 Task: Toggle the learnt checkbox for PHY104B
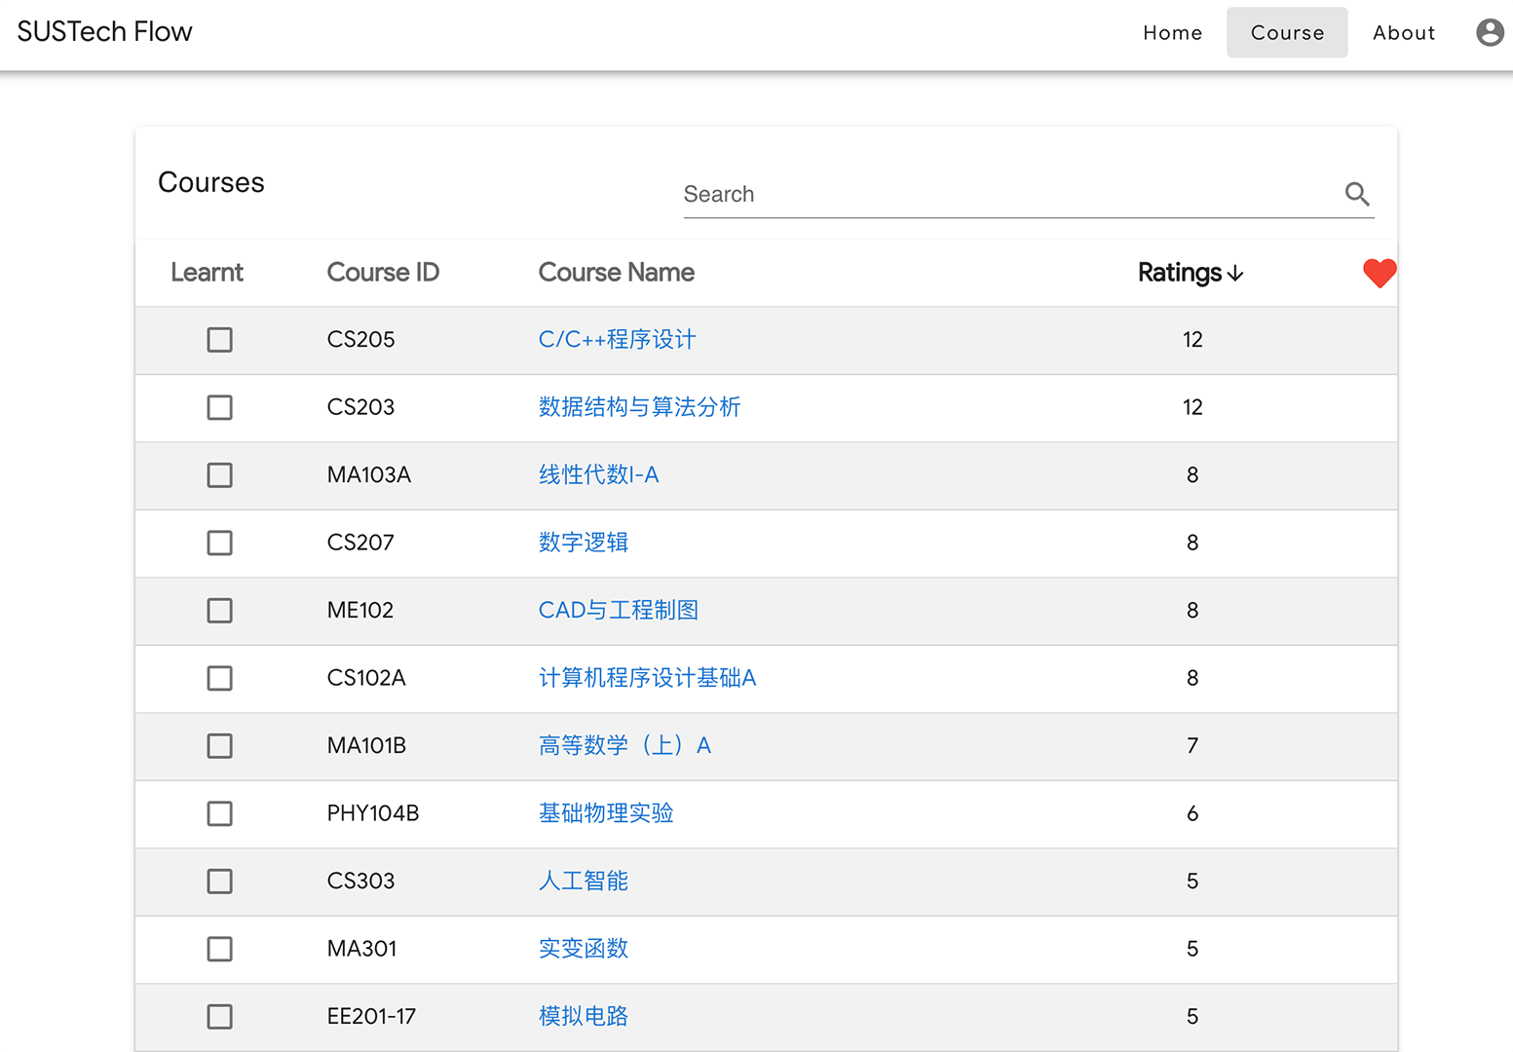point(219,813)
